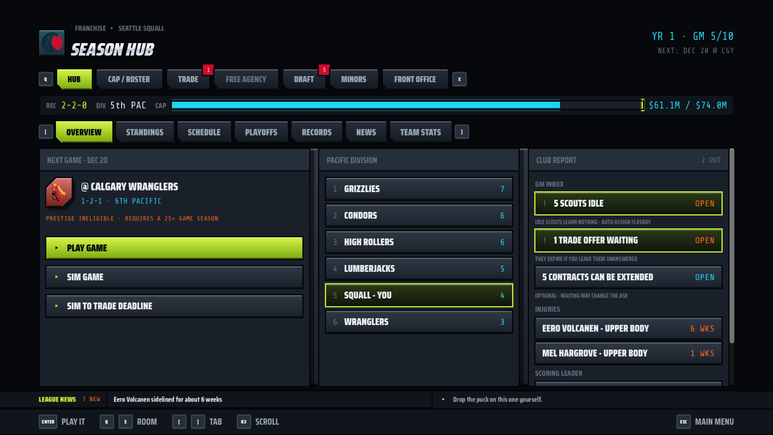Open the 1 Trade Offer Waiting item

pos(628,240)
